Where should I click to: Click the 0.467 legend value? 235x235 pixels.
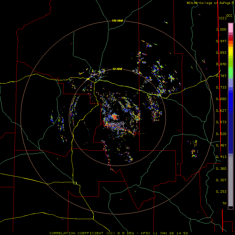click(221, 145)
